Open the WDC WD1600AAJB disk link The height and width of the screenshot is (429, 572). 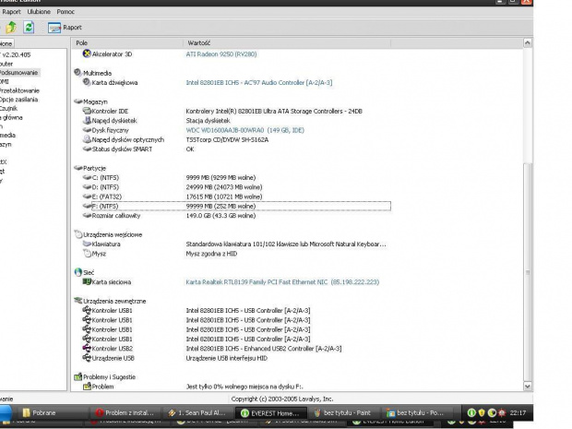(244, 130)
